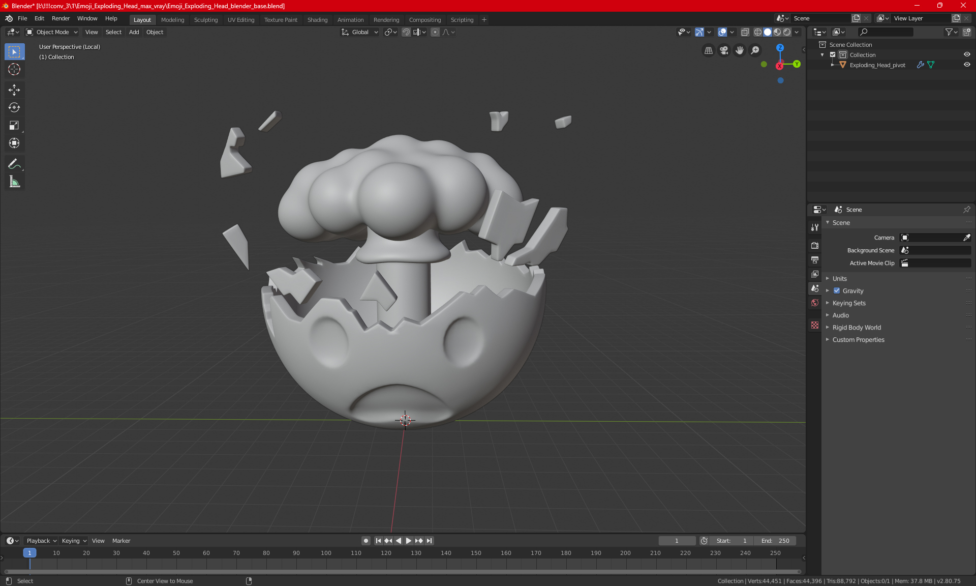Select the Transform tool icon
976x586 pixels.
pyautogui.click(x=14, y=143)
